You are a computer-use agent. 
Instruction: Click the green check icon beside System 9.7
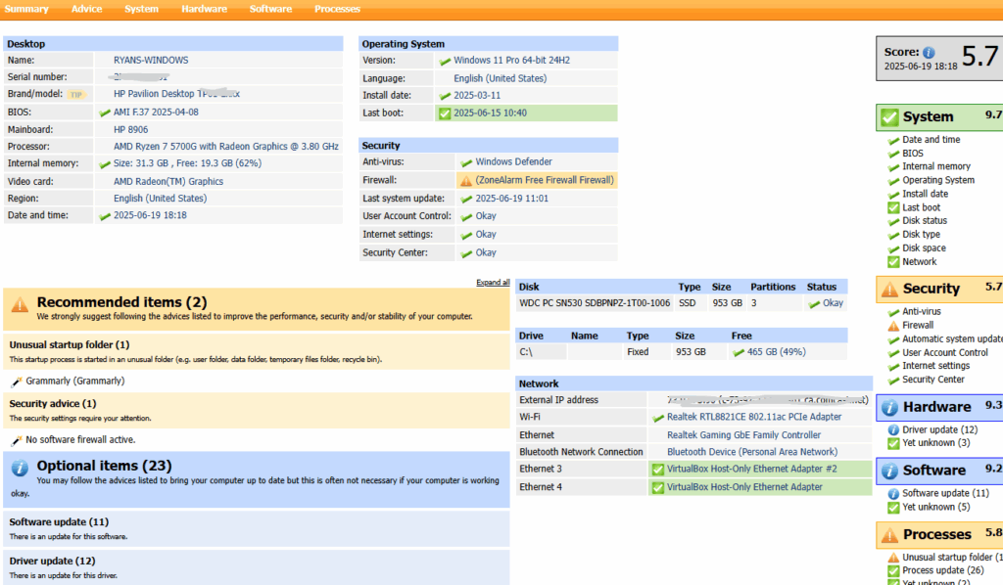[889, 117]
